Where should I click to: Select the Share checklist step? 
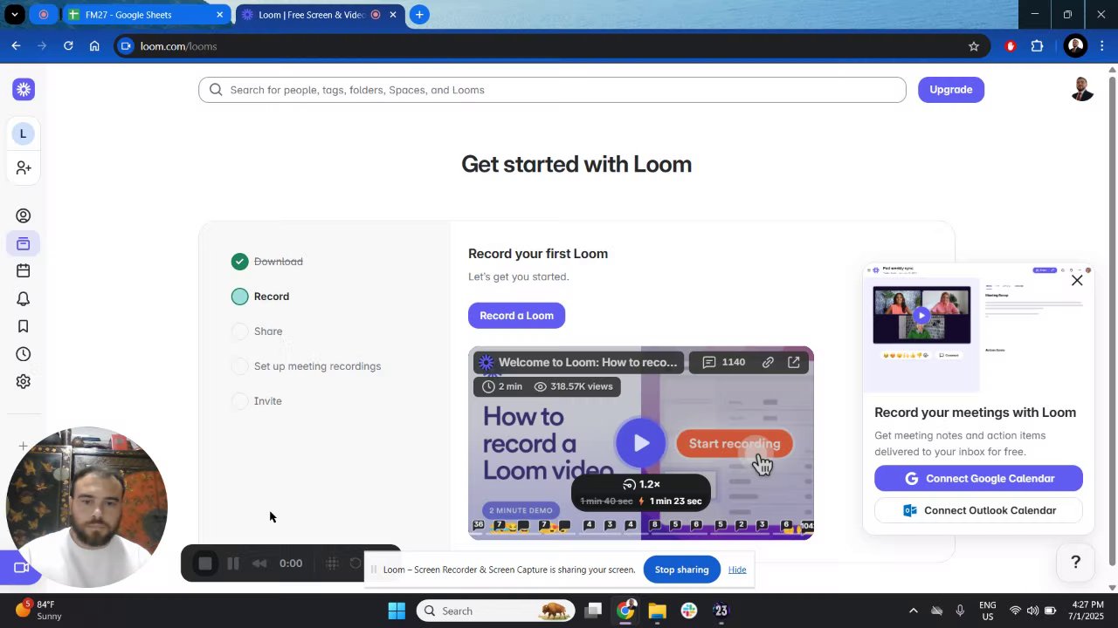pos(257,331)
